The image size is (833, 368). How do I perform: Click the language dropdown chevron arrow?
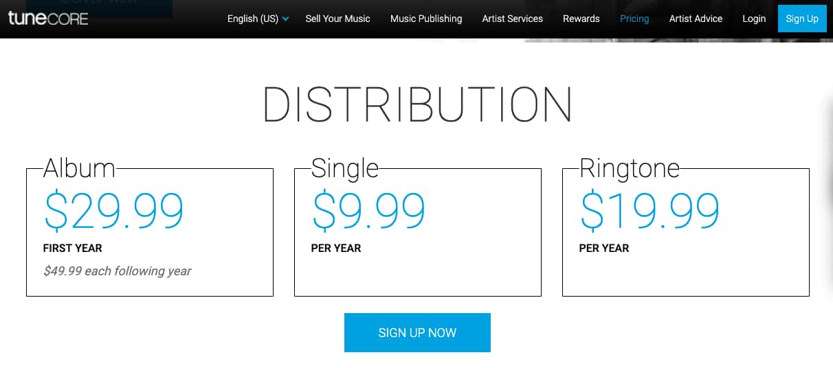[x=285, y=19]
